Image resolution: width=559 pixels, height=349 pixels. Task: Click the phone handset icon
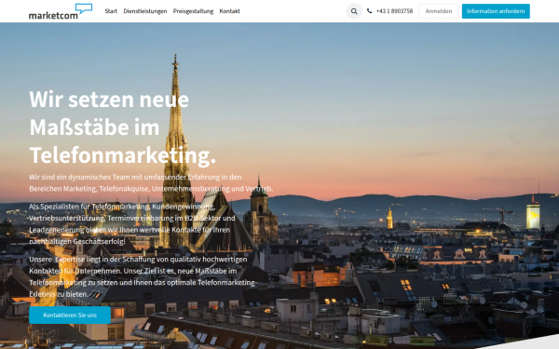click(x=369, y=11)
